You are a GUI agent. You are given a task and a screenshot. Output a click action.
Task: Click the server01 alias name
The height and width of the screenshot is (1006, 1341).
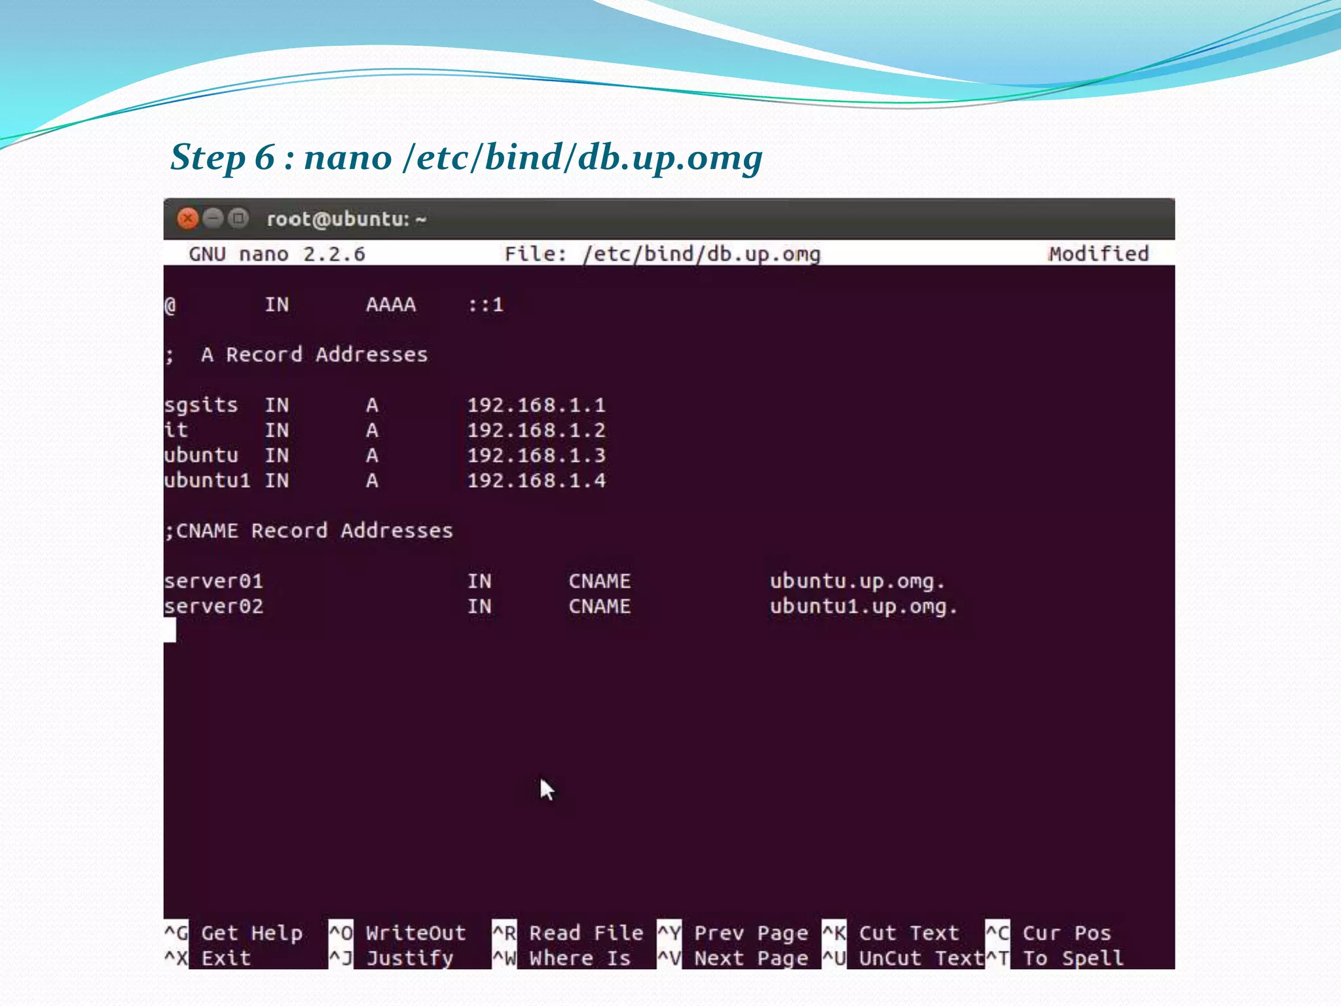(x=213, y=581)
